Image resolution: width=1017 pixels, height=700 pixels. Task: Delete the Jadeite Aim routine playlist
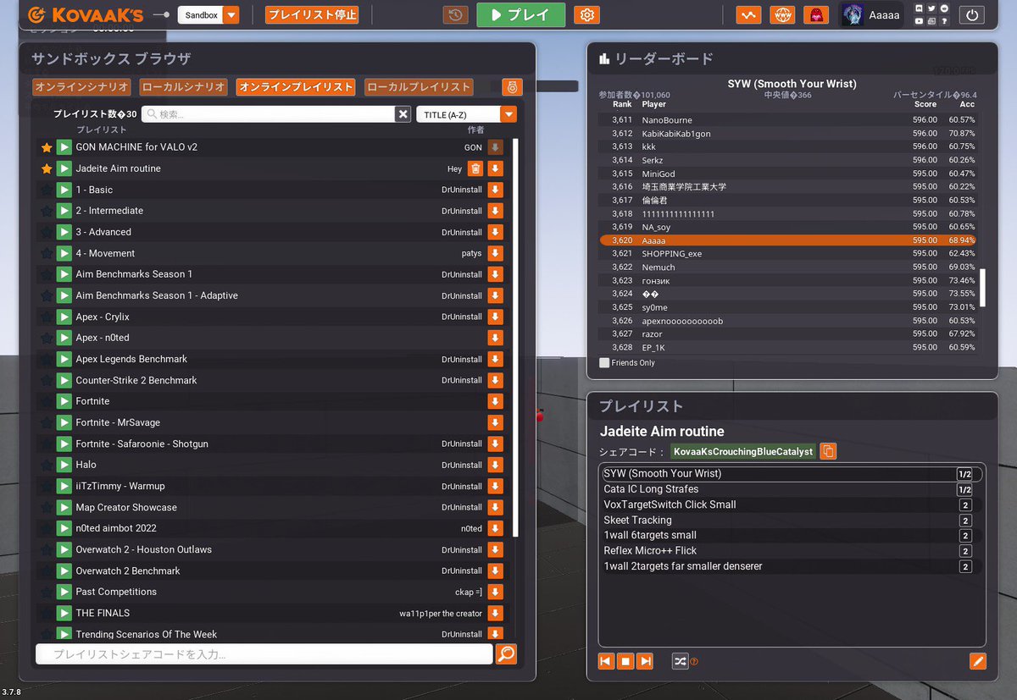click(x=475, y=168)
